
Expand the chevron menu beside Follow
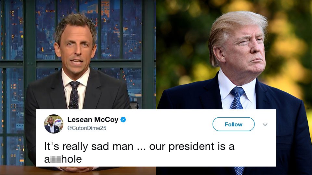(265, 124)
